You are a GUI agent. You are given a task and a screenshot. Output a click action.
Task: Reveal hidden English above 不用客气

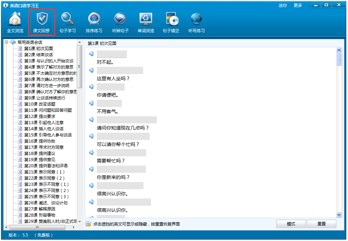pos(109,103)
